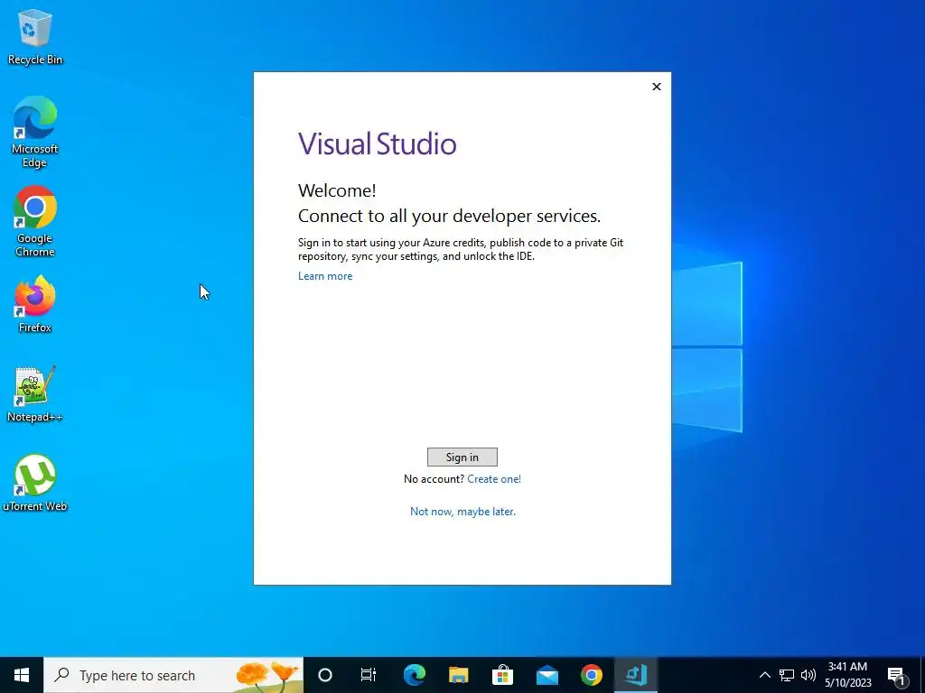Open the Windows Start menu
The height and width of the screenshot is (693, 925).
click(x=22, y=675)
